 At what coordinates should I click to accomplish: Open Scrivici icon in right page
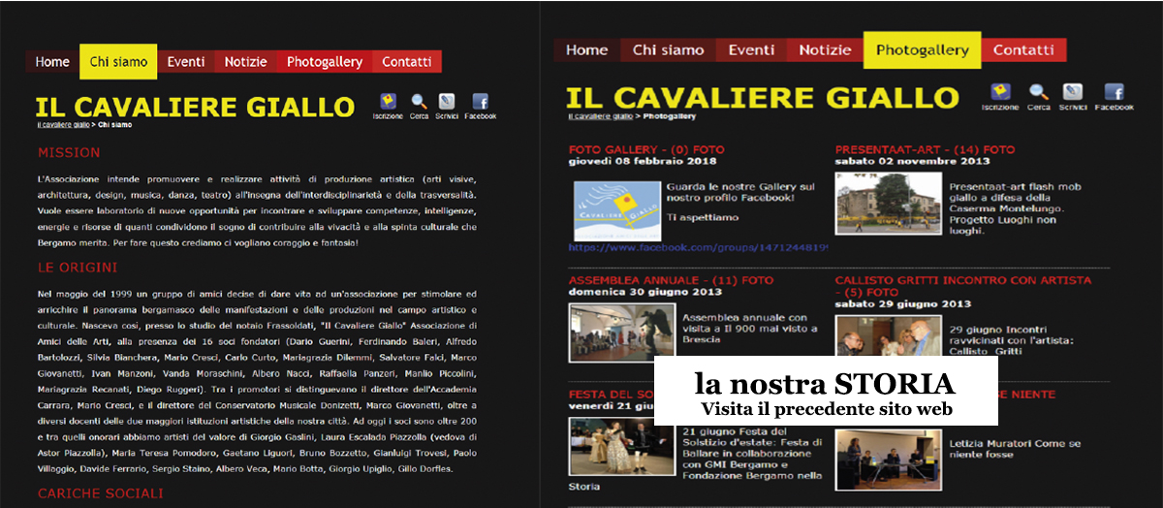pyautogui.click(x=1072, y=92)
